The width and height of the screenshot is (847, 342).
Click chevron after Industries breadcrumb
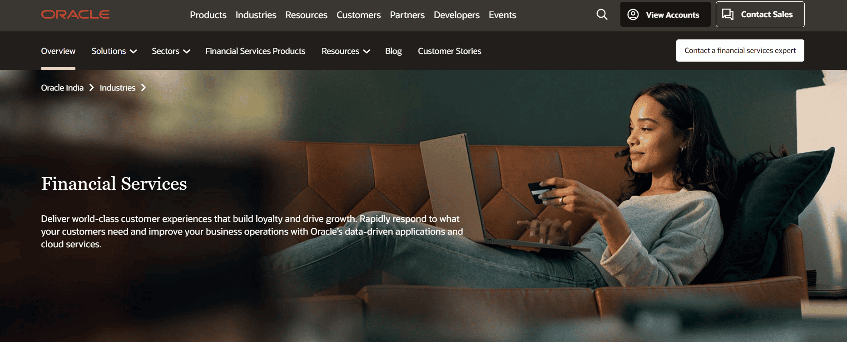tap(144, 87)
